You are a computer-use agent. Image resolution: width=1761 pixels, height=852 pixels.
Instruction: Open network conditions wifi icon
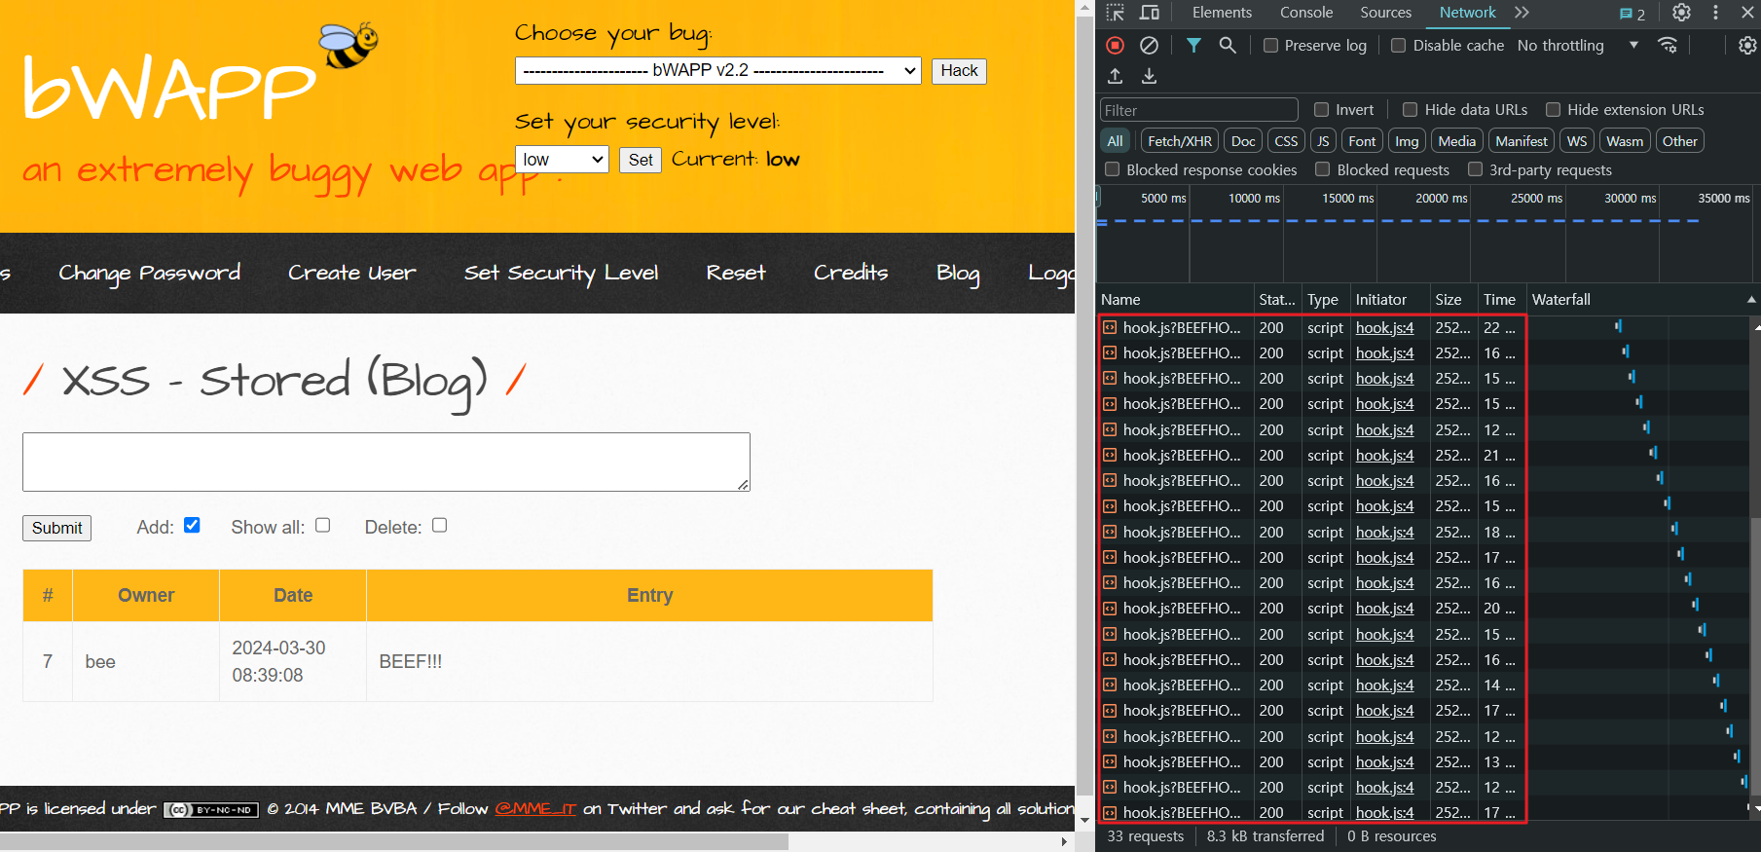[1668, 45]
